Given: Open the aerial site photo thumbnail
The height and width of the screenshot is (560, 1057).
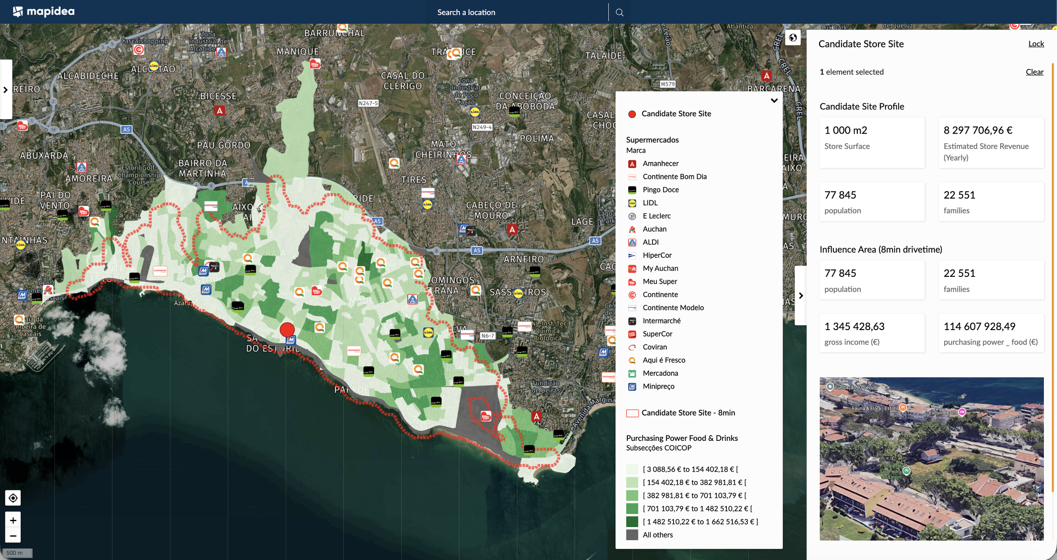Looking at the screenshot, I should click(x=931, y=459).
